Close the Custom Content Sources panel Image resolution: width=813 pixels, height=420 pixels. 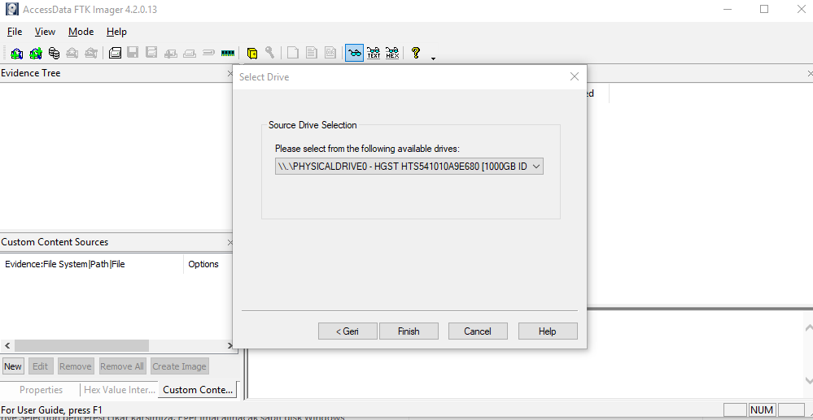(230, 242)
